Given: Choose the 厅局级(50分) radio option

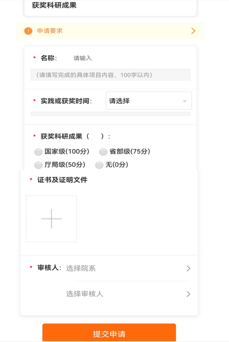Looking at the screenshot, I should 38,165.
